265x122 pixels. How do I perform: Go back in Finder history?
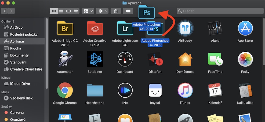pyautogui.click(x=4, y=11)
